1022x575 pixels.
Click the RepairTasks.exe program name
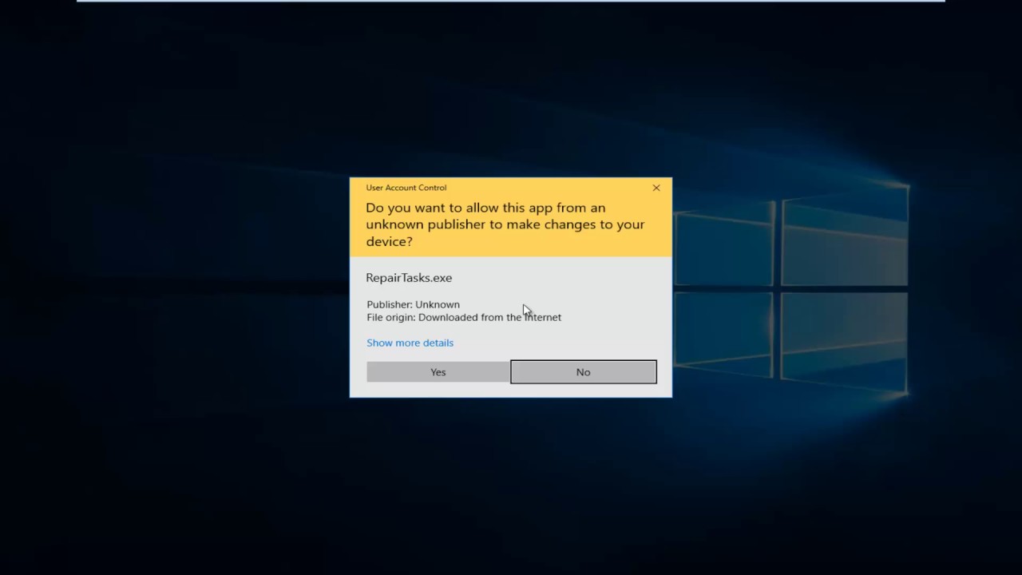tap(409, 278)
